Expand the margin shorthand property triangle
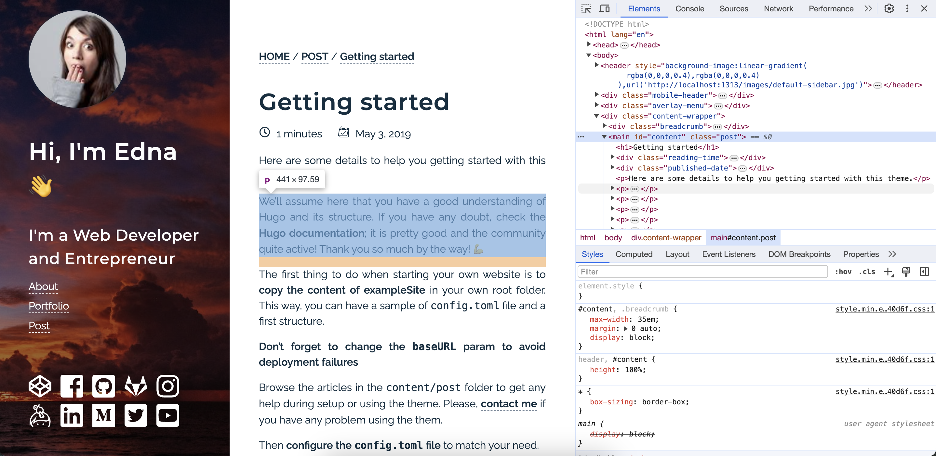The width and height of the screenshot is (936, 456). coord(626,329)
